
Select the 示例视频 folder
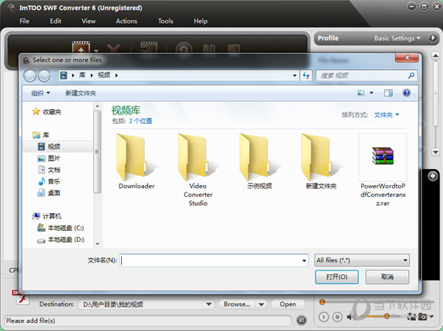pos(259,161)
